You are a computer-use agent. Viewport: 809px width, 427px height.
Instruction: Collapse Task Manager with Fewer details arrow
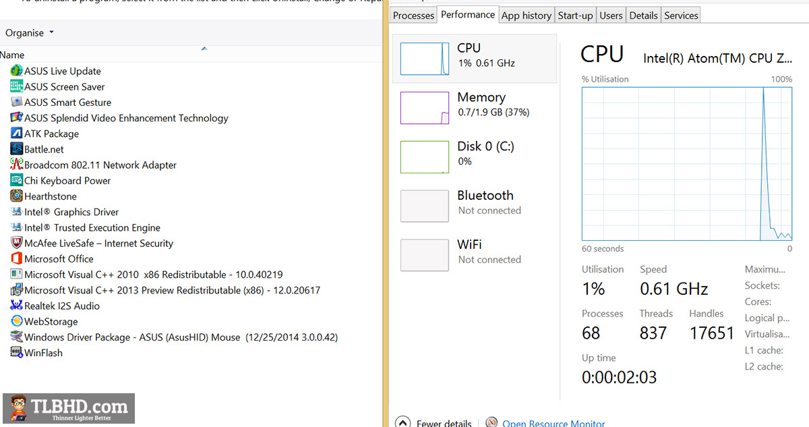pos(402,422)
